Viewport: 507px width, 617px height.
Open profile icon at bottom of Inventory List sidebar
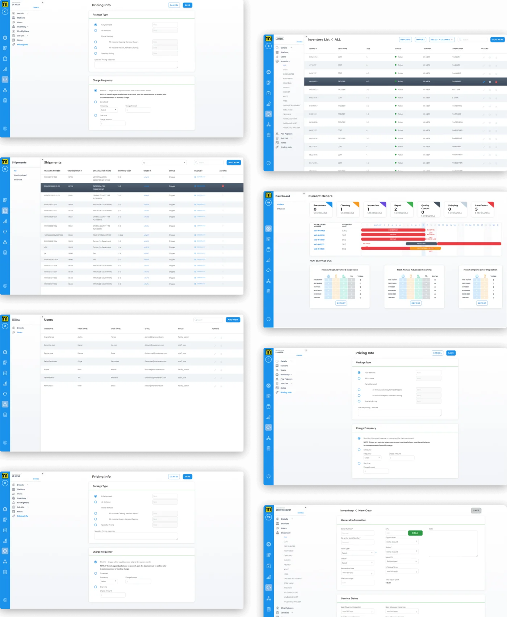point(268,163)
